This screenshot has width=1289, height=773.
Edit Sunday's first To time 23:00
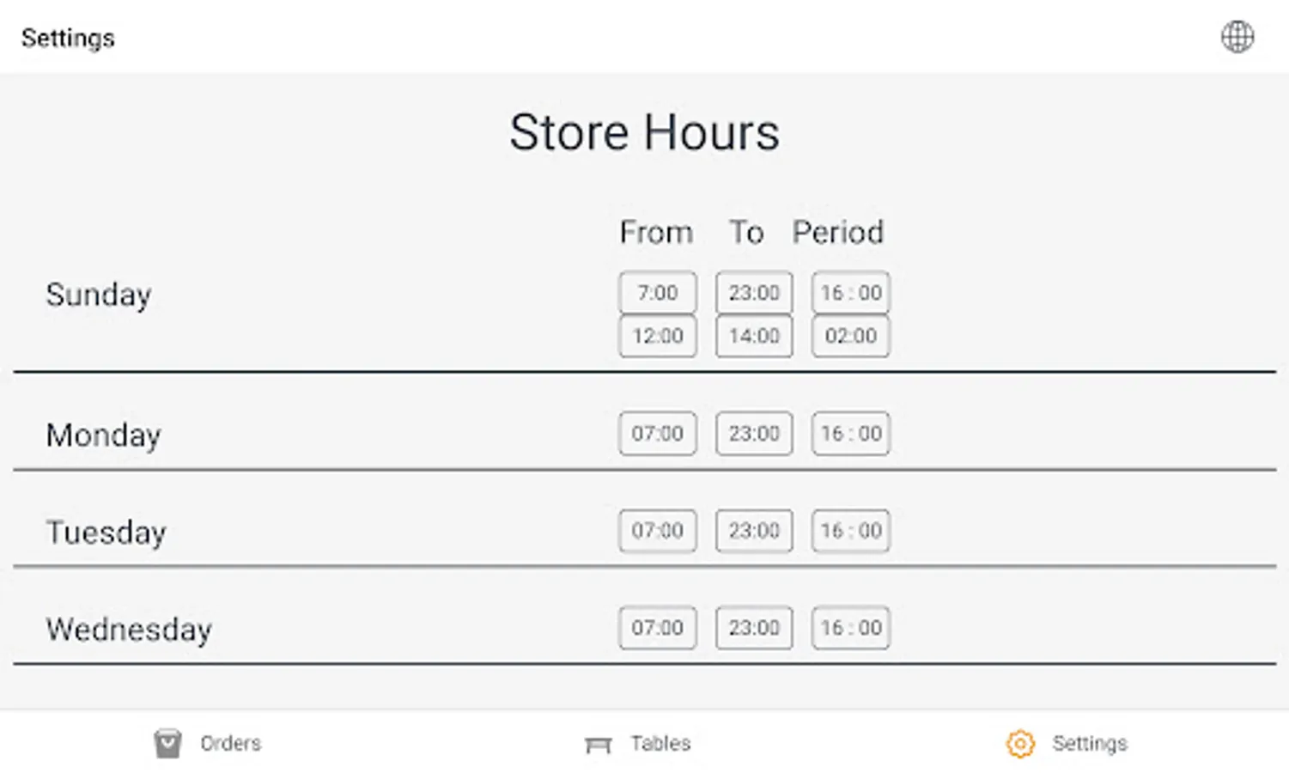(x=754, y=293)
